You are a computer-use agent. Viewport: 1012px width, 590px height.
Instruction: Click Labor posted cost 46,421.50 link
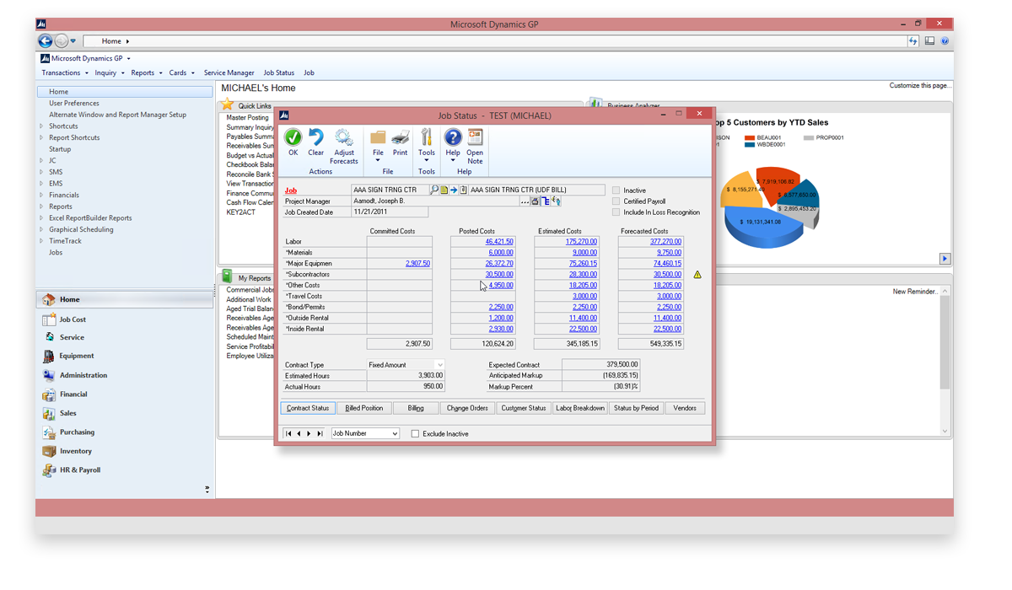[x=499, y=241]
